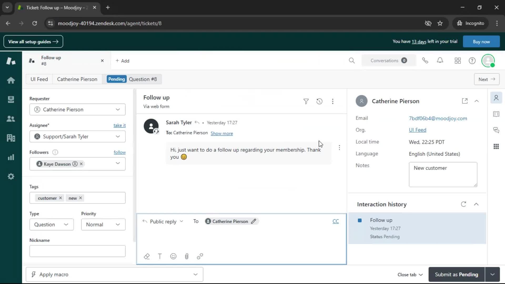Viewport: 505px width, 284px height.
Task: Open Conversations counter button
Action: click(389, 60)
